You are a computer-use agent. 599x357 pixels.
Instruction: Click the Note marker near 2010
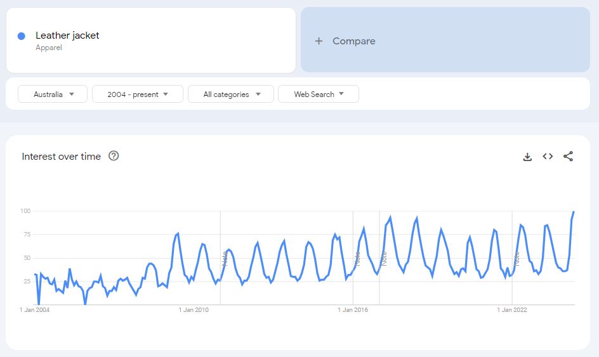(225, 259)
